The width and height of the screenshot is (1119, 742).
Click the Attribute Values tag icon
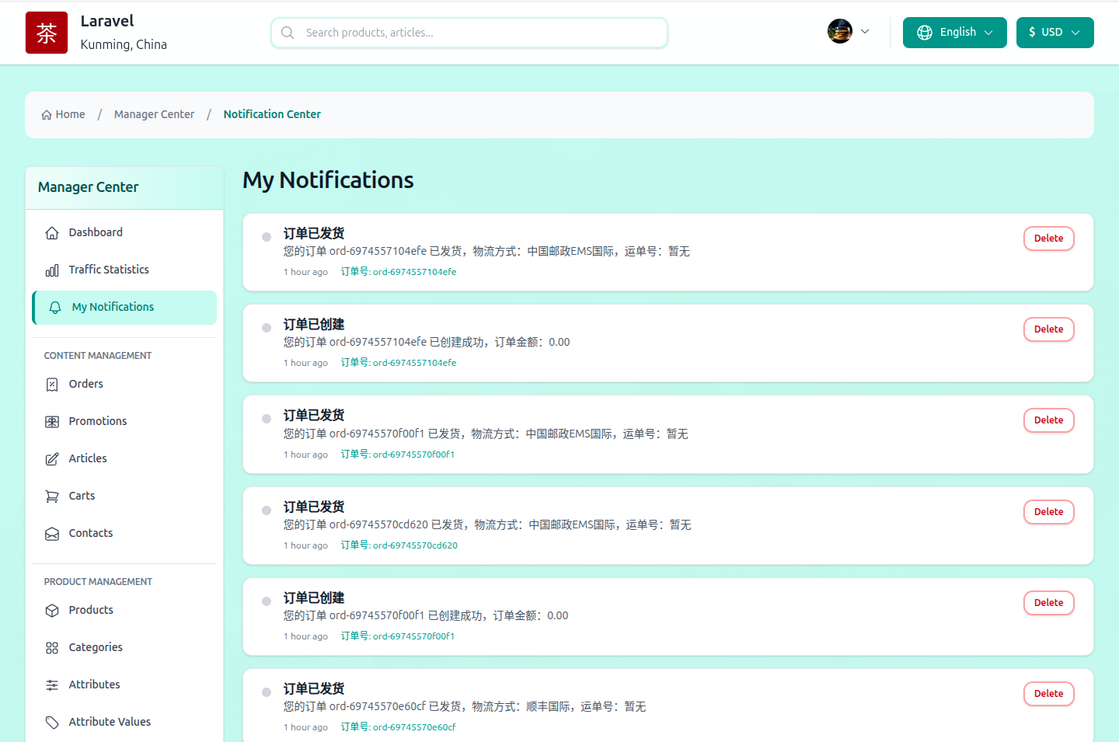click(x=52, y=723)
